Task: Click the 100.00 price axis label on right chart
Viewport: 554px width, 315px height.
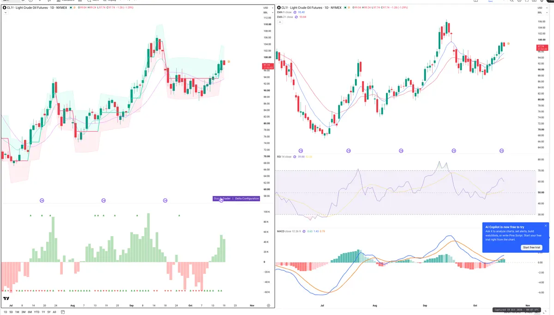Action: pyautogui.click(x=541, y=40)
